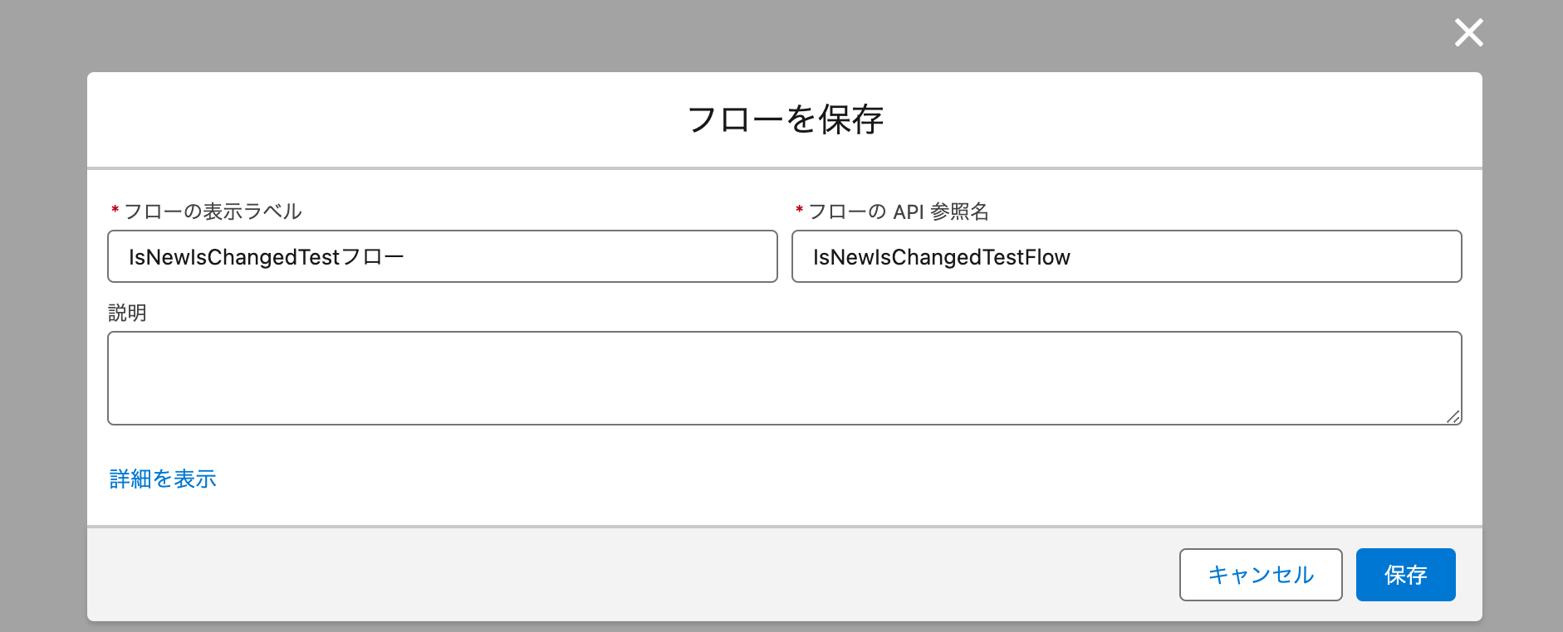Open the 詳細を表示 link
This screenshot has width=1563, height=632.
pos(163,479)
